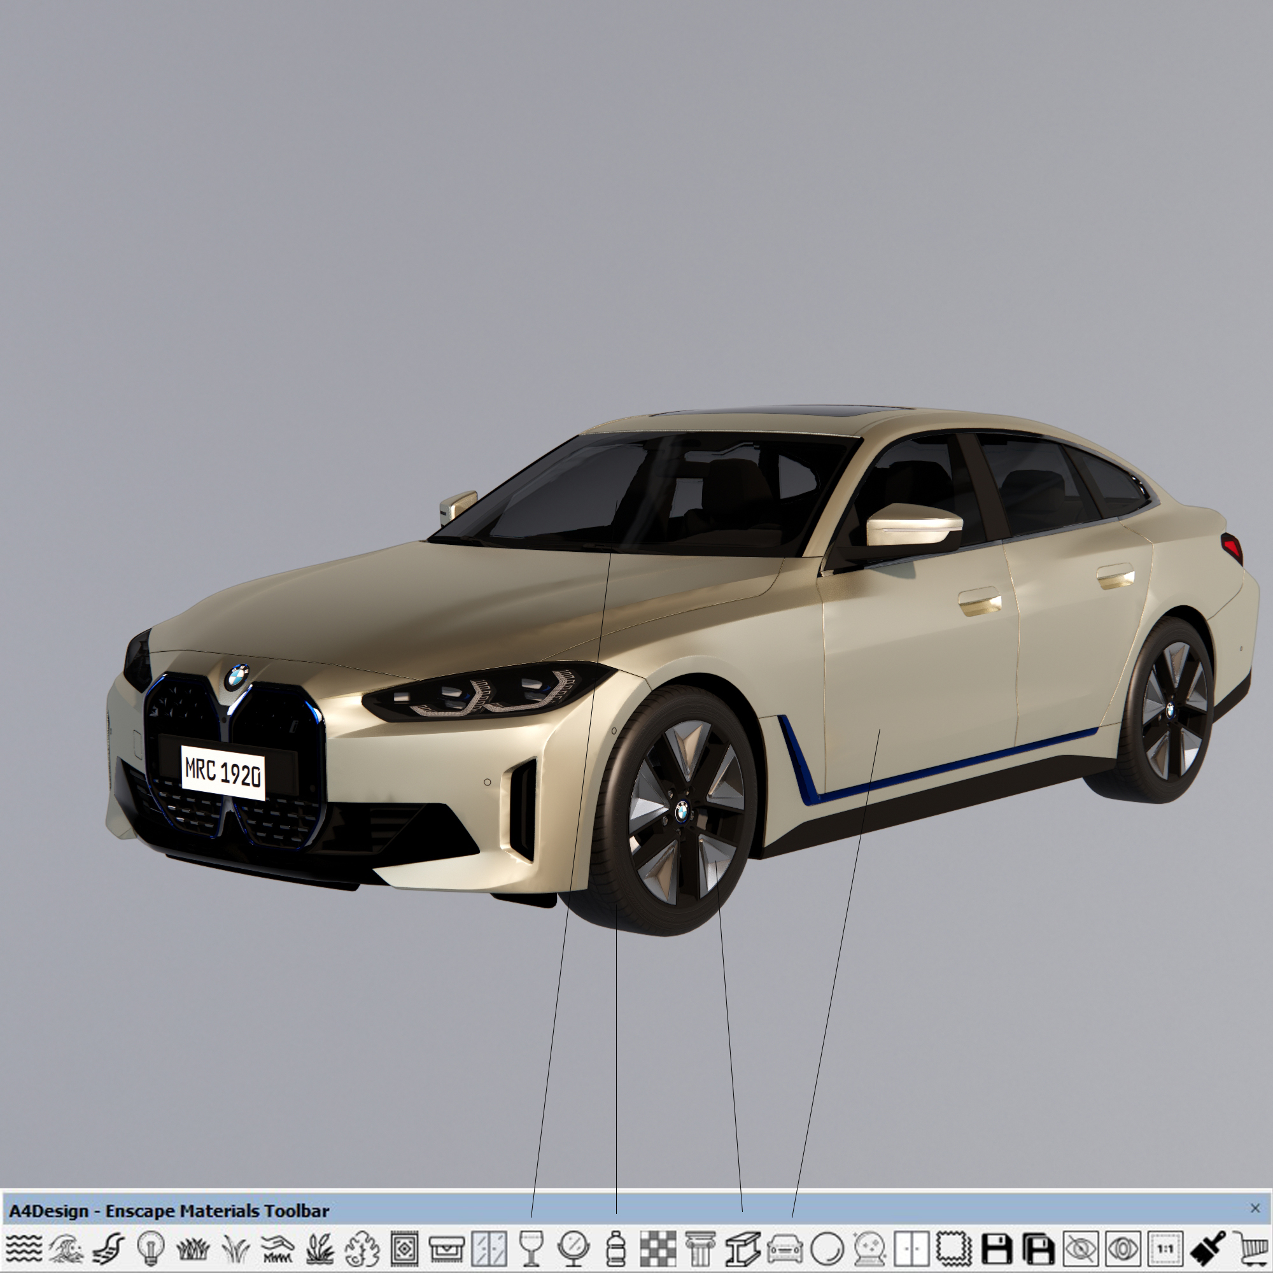Select the crystal ball material icon
The height and width of the screenshot is (1273, 1273).
tap(869, 1248)
